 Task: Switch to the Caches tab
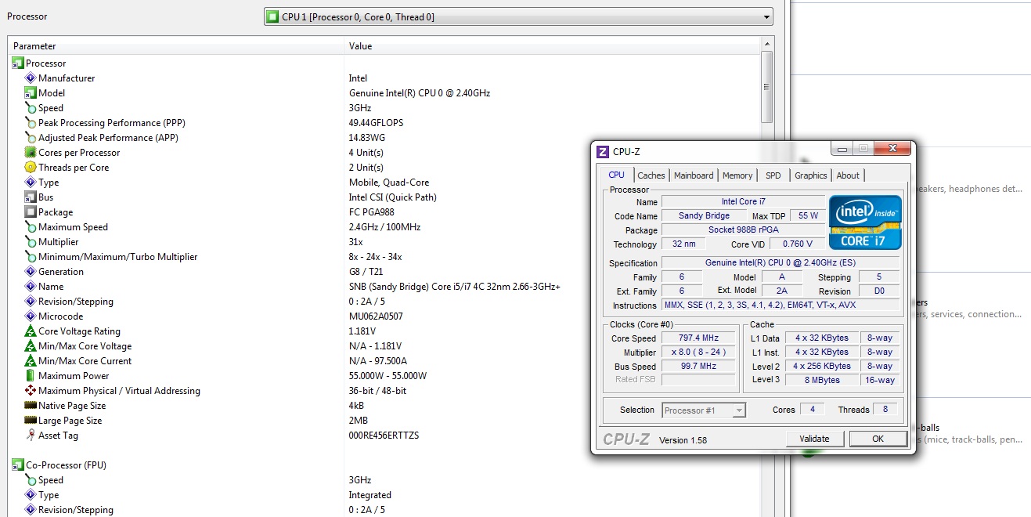click(651, 175)
